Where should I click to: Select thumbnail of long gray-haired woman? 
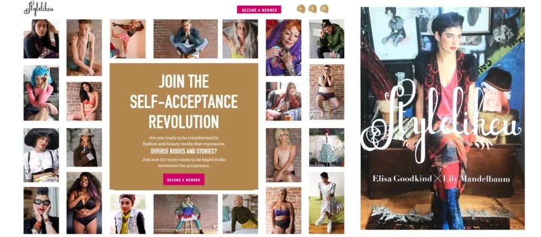240,39
